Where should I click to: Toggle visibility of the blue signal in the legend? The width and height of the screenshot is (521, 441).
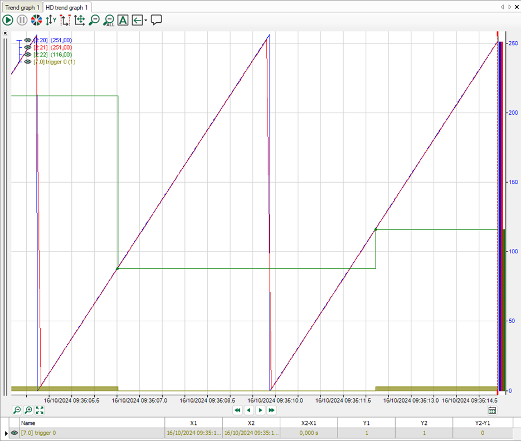coord(27,40)
